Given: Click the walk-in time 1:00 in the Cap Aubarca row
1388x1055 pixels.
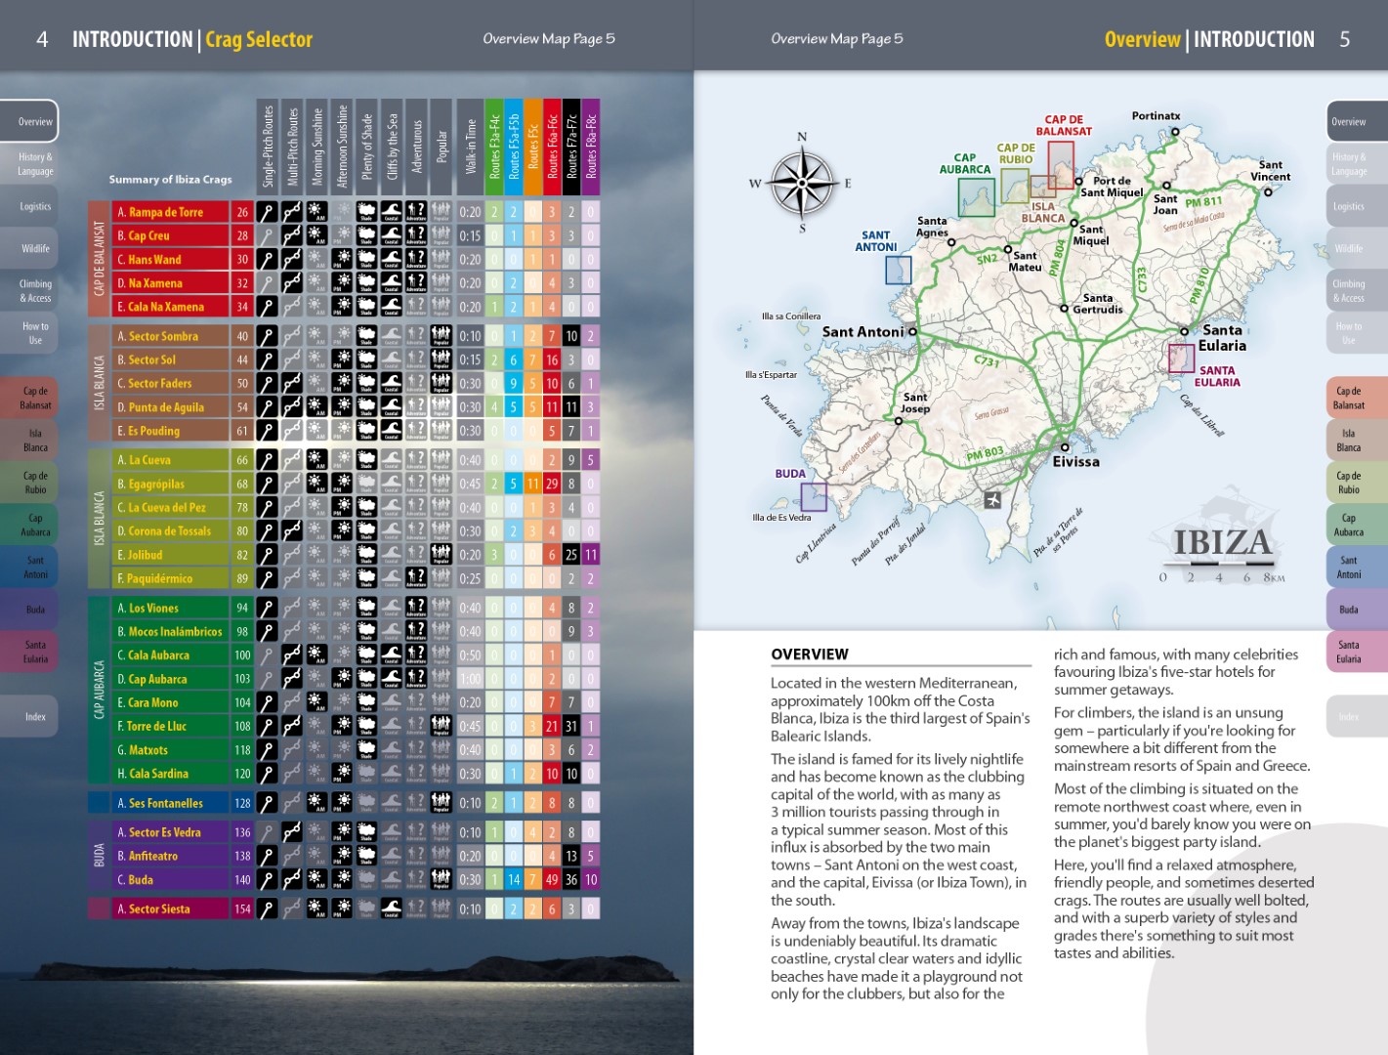Looking at the screenshot, I should pos(470,679).
